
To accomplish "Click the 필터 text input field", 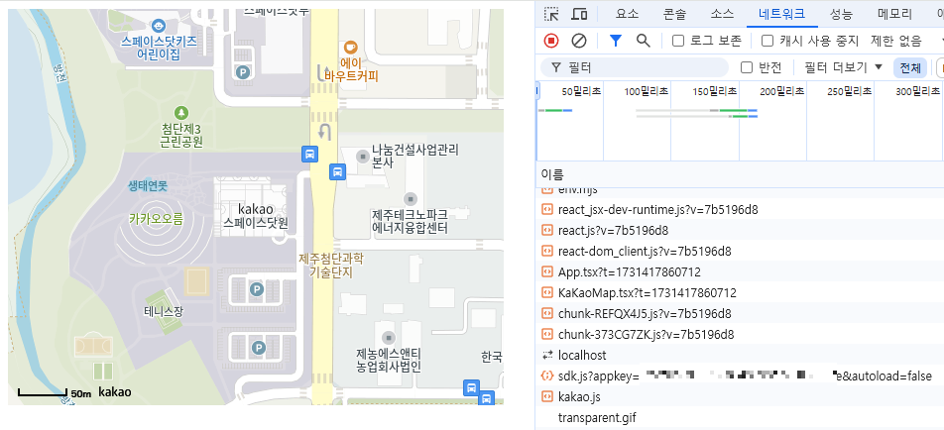I will pyautogui.click(x=635, y=67).
